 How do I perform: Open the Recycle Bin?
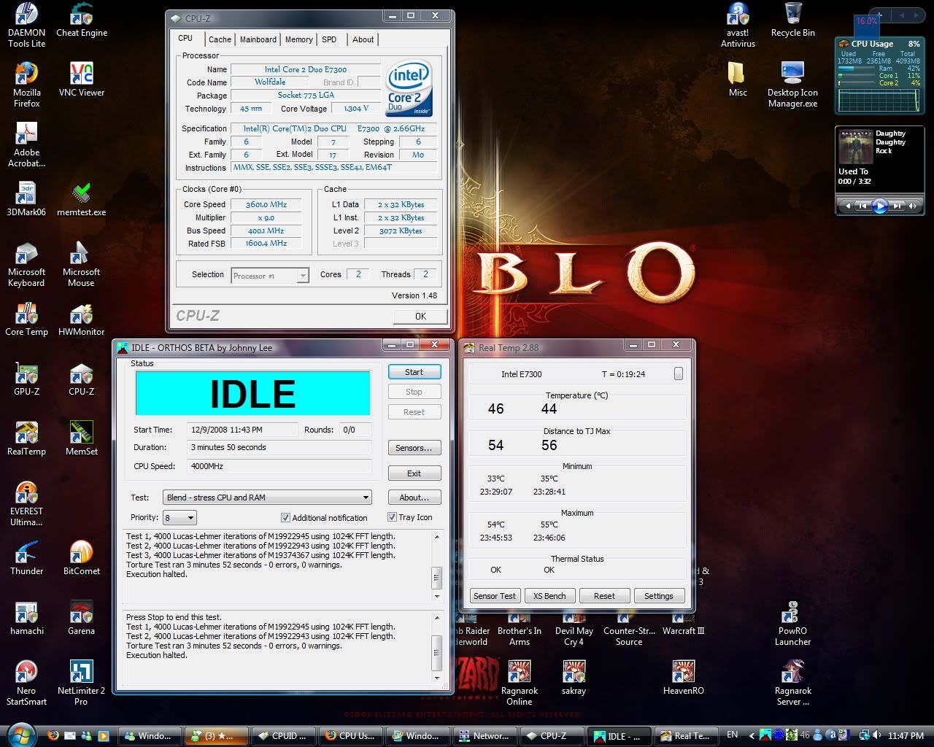click(792, 15)
